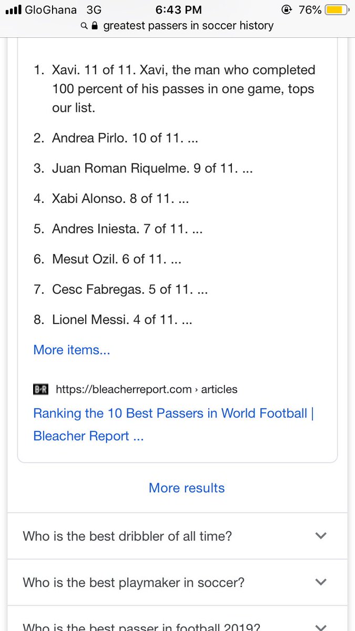Tap the search magnifier icon in the address bar

[x=84, y=25]
